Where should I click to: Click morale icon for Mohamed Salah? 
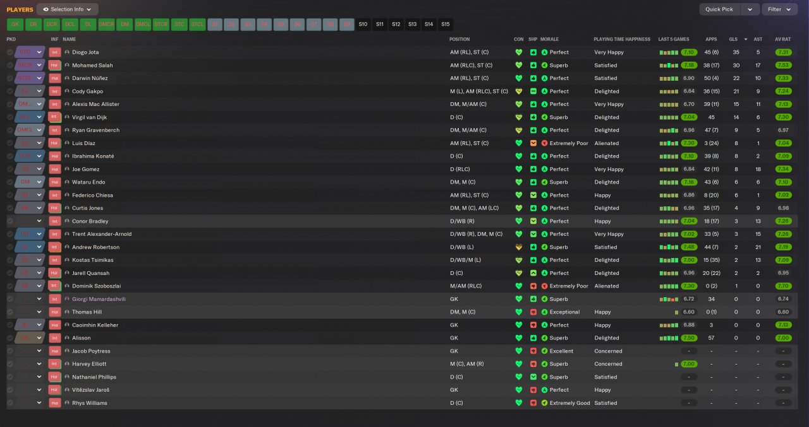click(545, 65)
